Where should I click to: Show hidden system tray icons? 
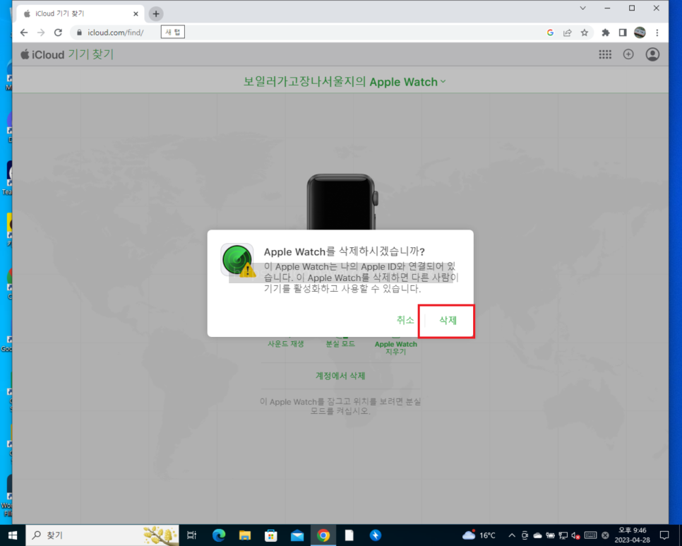512,535
